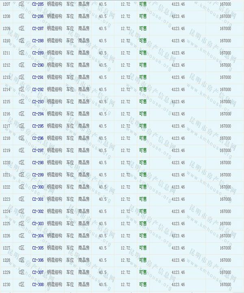244x293 pixels.
Task: Select the C2-291 unit link
Action: (37, 77)
